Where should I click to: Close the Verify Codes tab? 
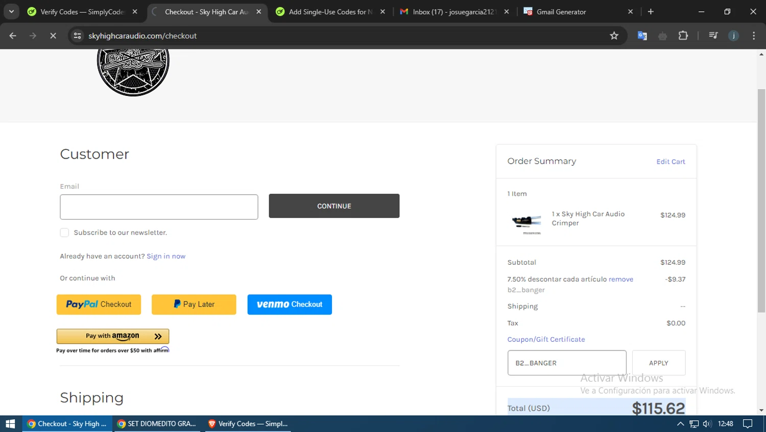[135, 12]
